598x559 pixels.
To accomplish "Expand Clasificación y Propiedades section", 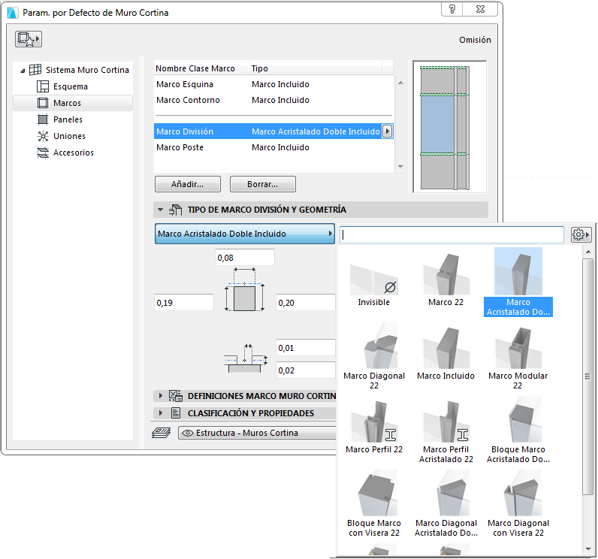I will [161, 413].
